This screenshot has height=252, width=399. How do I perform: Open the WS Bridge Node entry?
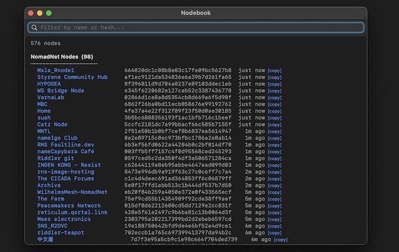click(x=61, y=90)
